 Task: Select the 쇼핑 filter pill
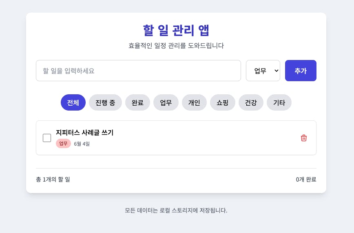tap(223, 102)
